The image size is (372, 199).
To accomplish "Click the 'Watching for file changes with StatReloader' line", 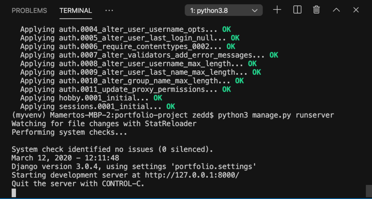I will 104,124.
